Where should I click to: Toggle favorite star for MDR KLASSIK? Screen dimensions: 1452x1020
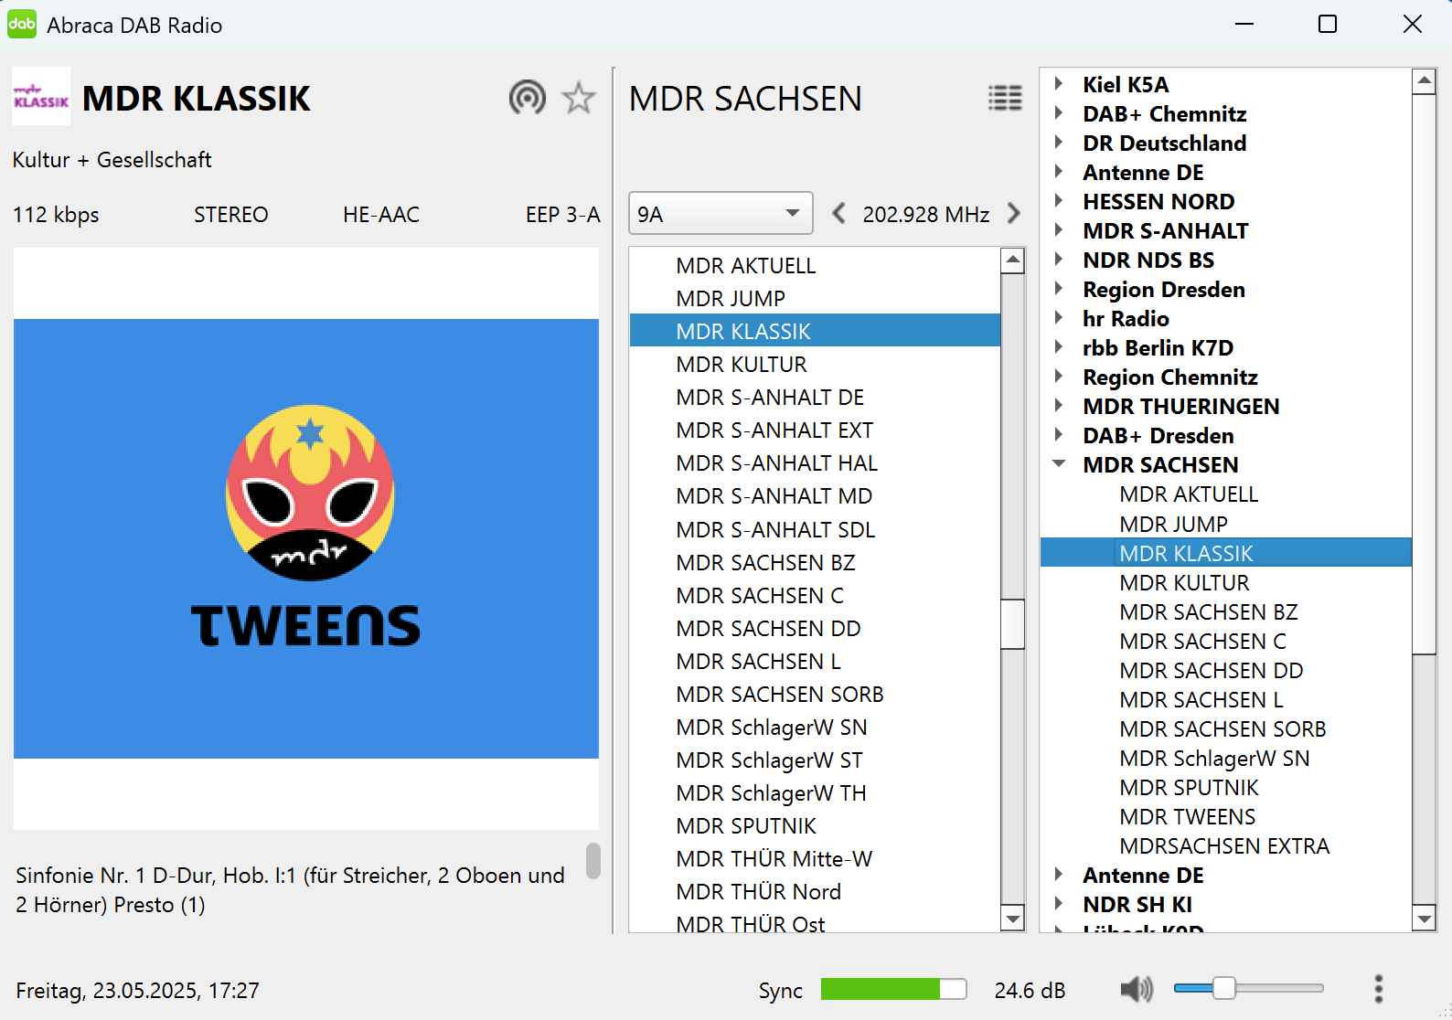578,98
